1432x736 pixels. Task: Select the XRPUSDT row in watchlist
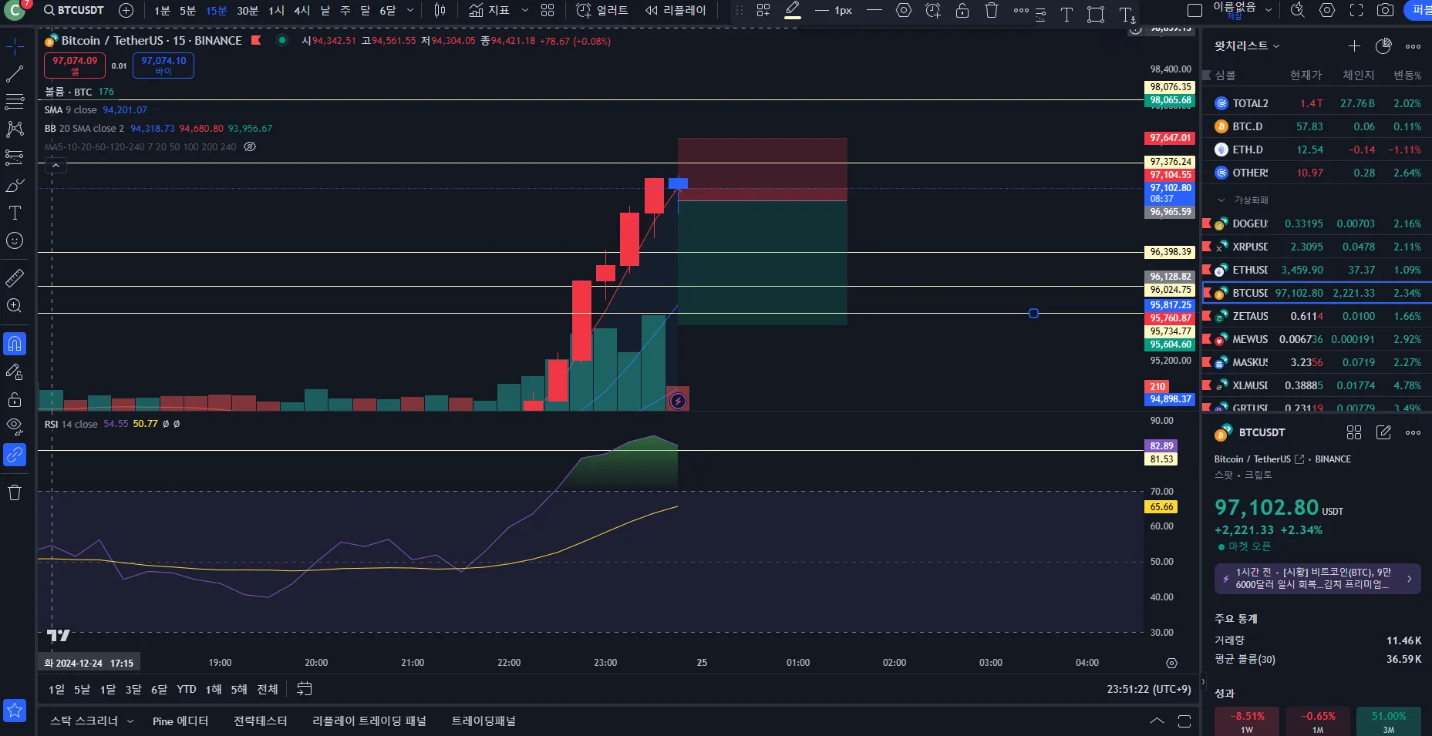click(x=1317, y=247)
